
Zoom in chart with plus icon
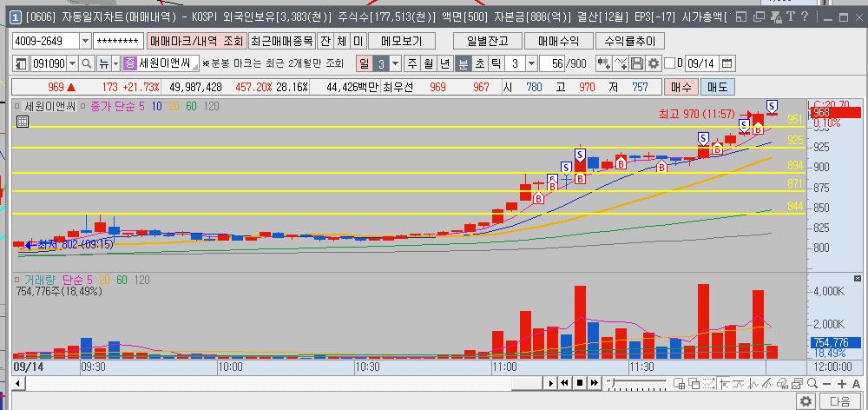pos(841,383)
